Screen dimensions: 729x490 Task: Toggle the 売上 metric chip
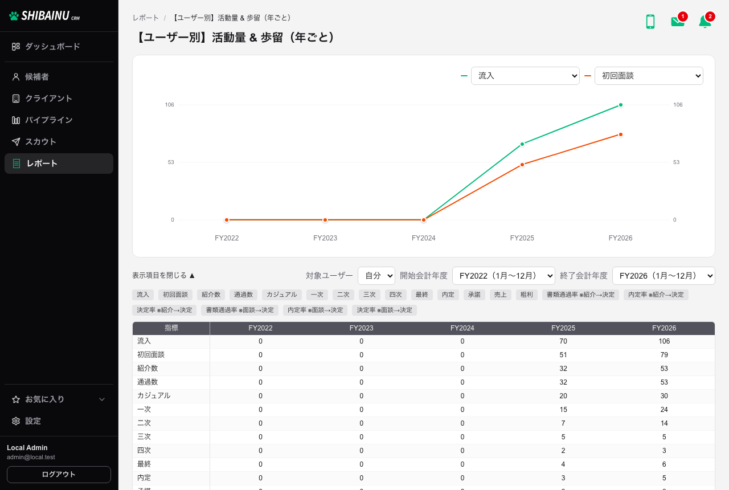501,295
